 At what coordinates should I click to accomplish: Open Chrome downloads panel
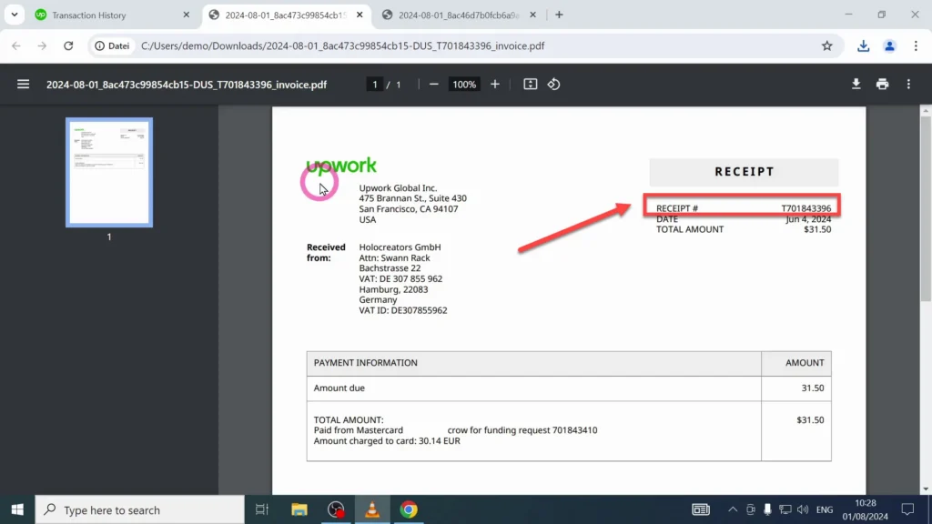coord(863,45)
